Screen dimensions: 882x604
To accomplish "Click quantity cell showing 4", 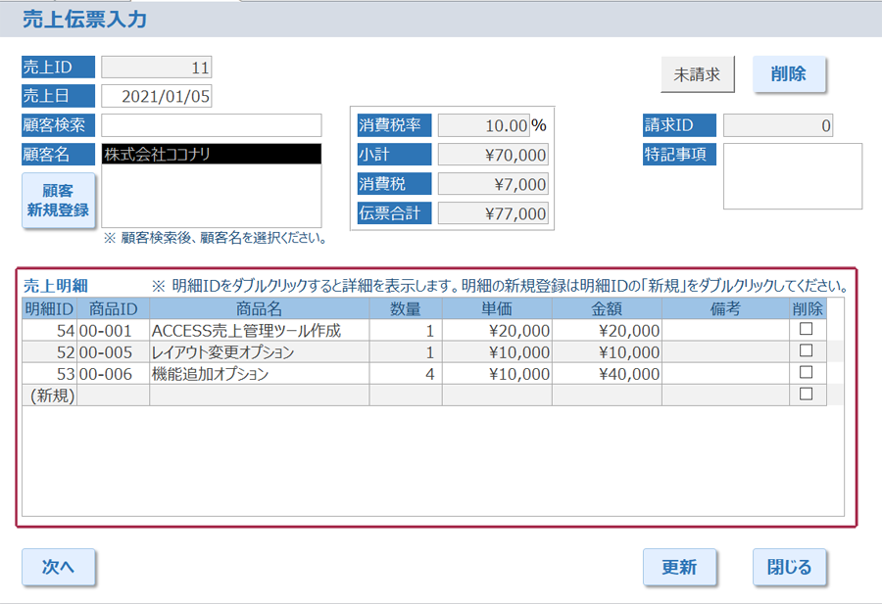I will [x=405, y=374].
